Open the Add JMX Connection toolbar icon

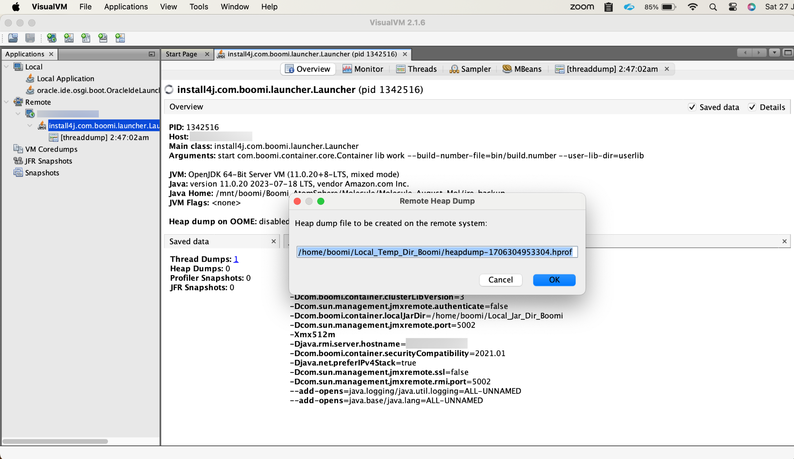[69, 38]
